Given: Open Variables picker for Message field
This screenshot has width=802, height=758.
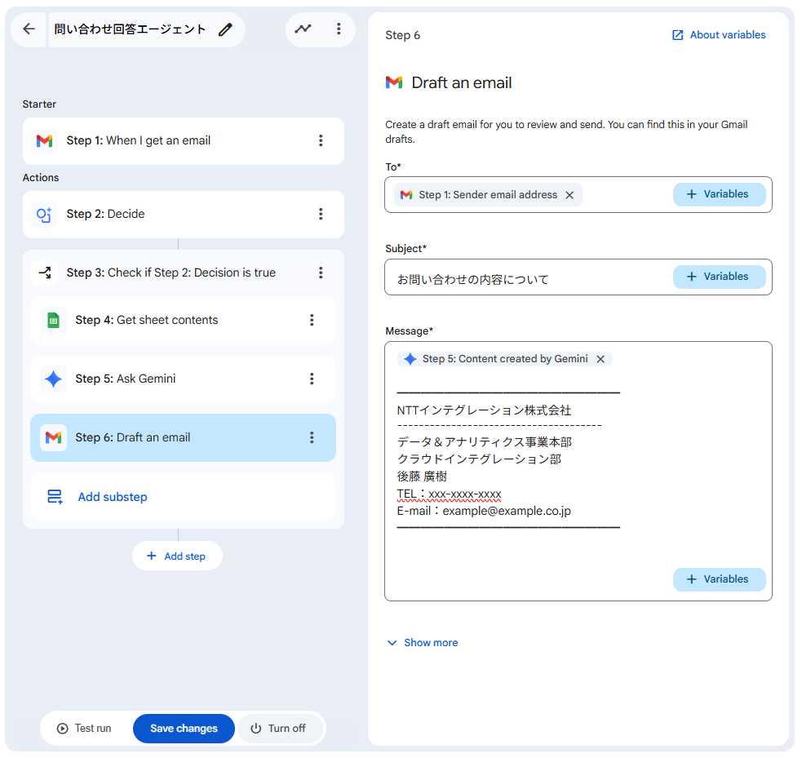Looking at the screenshot, I should coord(719,579).
